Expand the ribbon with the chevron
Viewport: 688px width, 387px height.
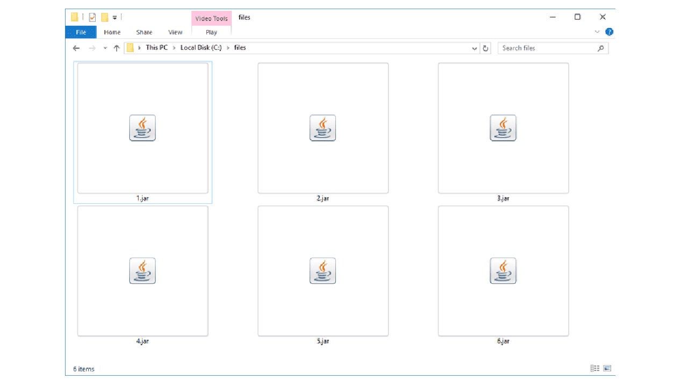pyautogui.click(x=597, y=32)
